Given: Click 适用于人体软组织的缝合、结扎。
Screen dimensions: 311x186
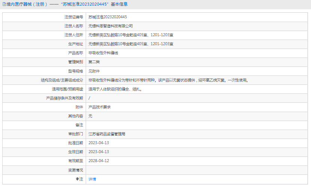Looking at the screenshot, I should tap(115, 89).
